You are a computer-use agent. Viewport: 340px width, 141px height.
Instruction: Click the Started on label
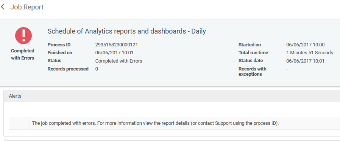click(x=250, y=45)
